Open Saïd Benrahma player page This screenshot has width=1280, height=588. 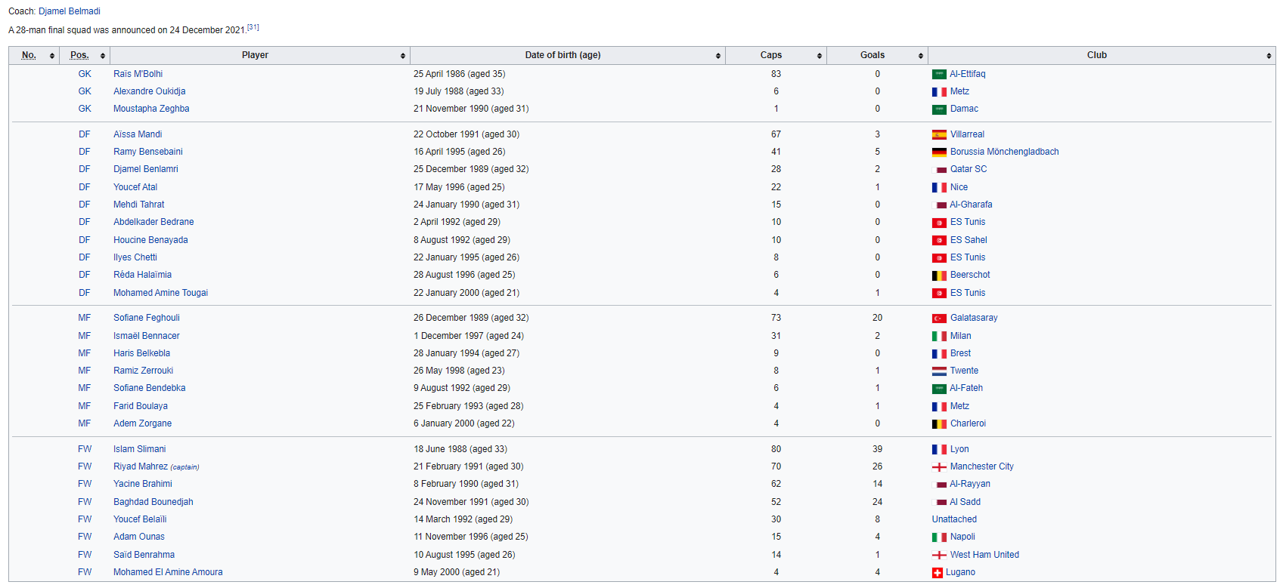[x=144, y=555]
